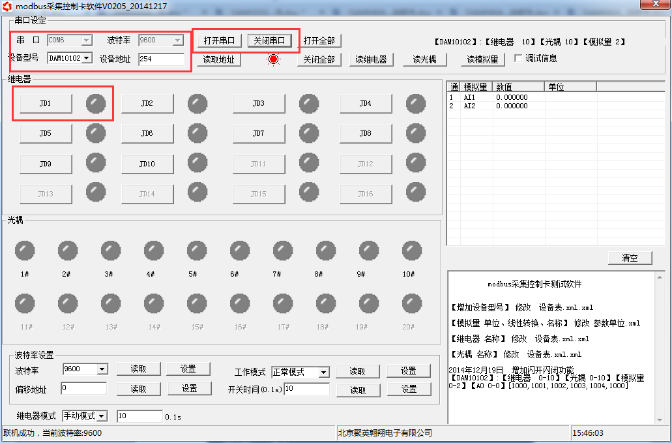Screen dimensions: 672x443
Task: Click the JD4 relay status indicator knob
Action: click(416, 103)
